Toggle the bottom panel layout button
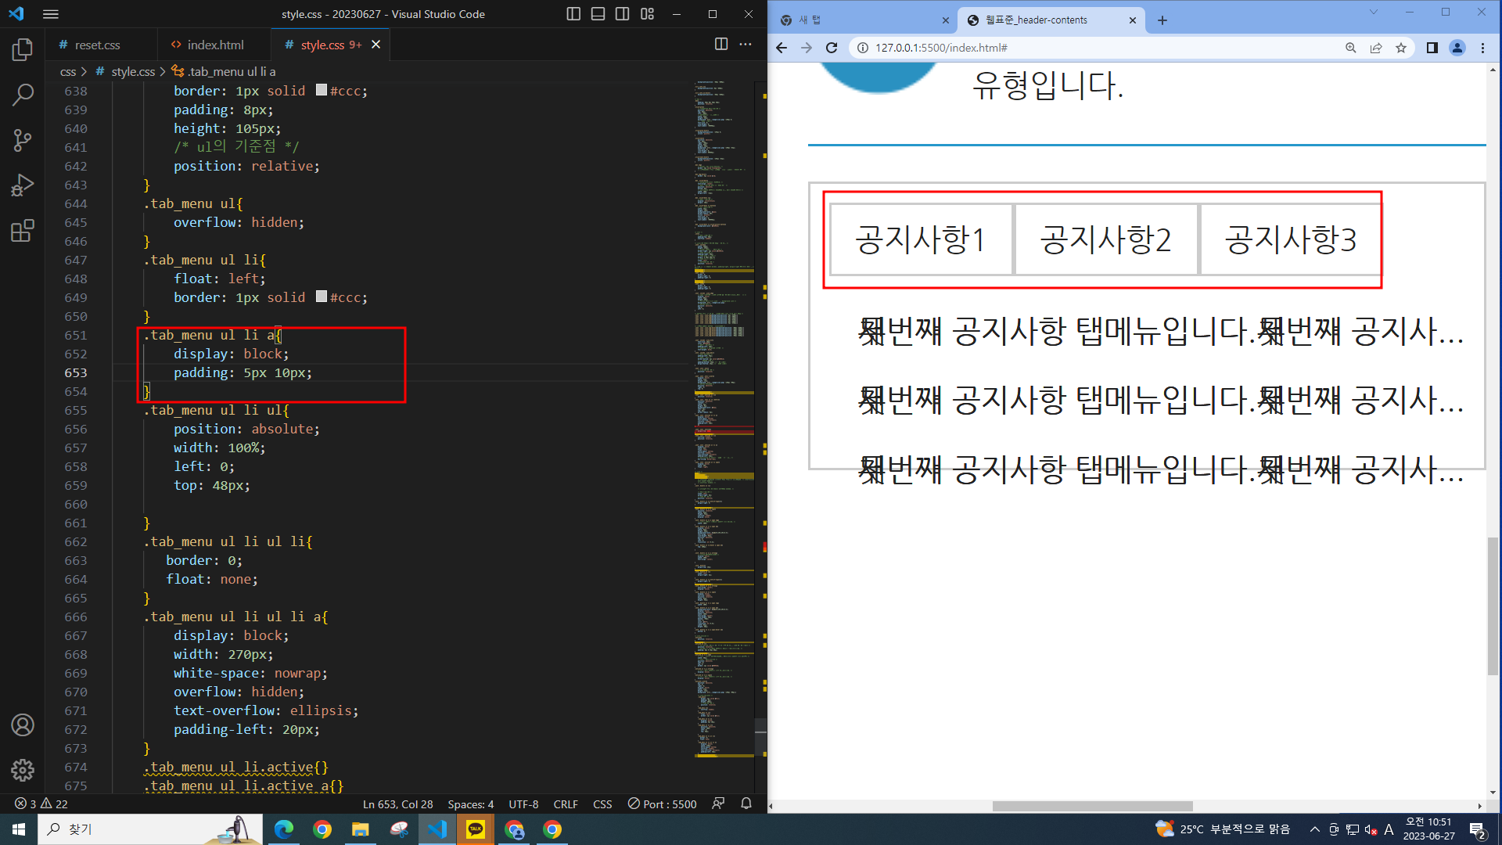Image resolution: width=1502 pixels, height=845 pixels. 598,14
